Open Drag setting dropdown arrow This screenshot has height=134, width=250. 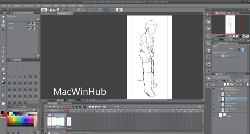[37, 28]
